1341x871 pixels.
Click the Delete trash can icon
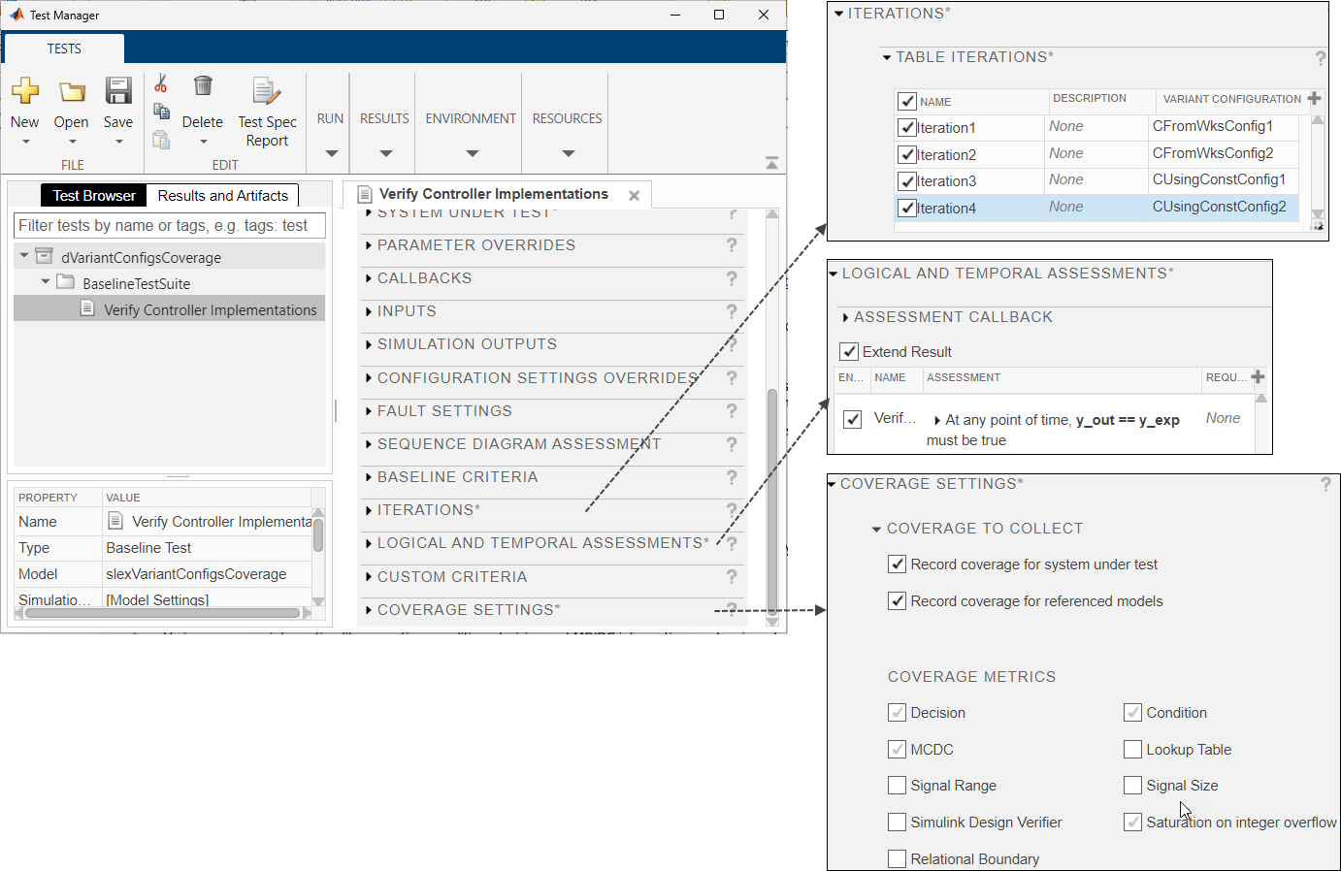coord(203,86)
